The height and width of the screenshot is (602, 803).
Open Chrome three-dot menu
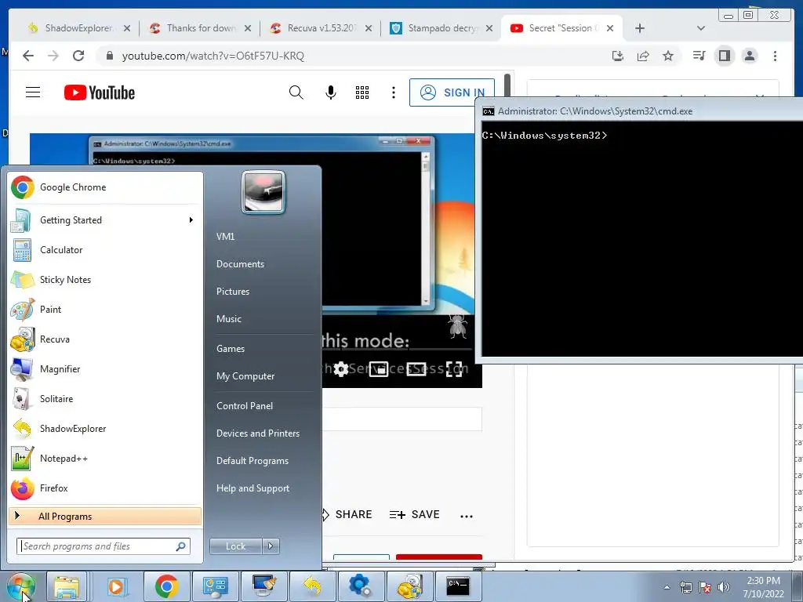point(775,56)
